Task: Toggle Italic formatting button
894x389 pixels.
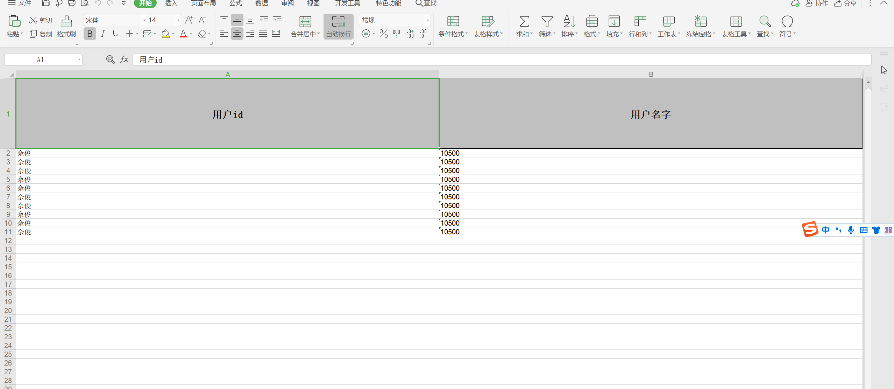Action: tap(103, 34)
